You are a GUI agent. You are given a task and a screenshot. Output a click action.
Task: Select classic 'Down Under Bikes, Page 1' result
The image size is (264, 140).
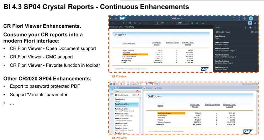[x=126, y=114]
